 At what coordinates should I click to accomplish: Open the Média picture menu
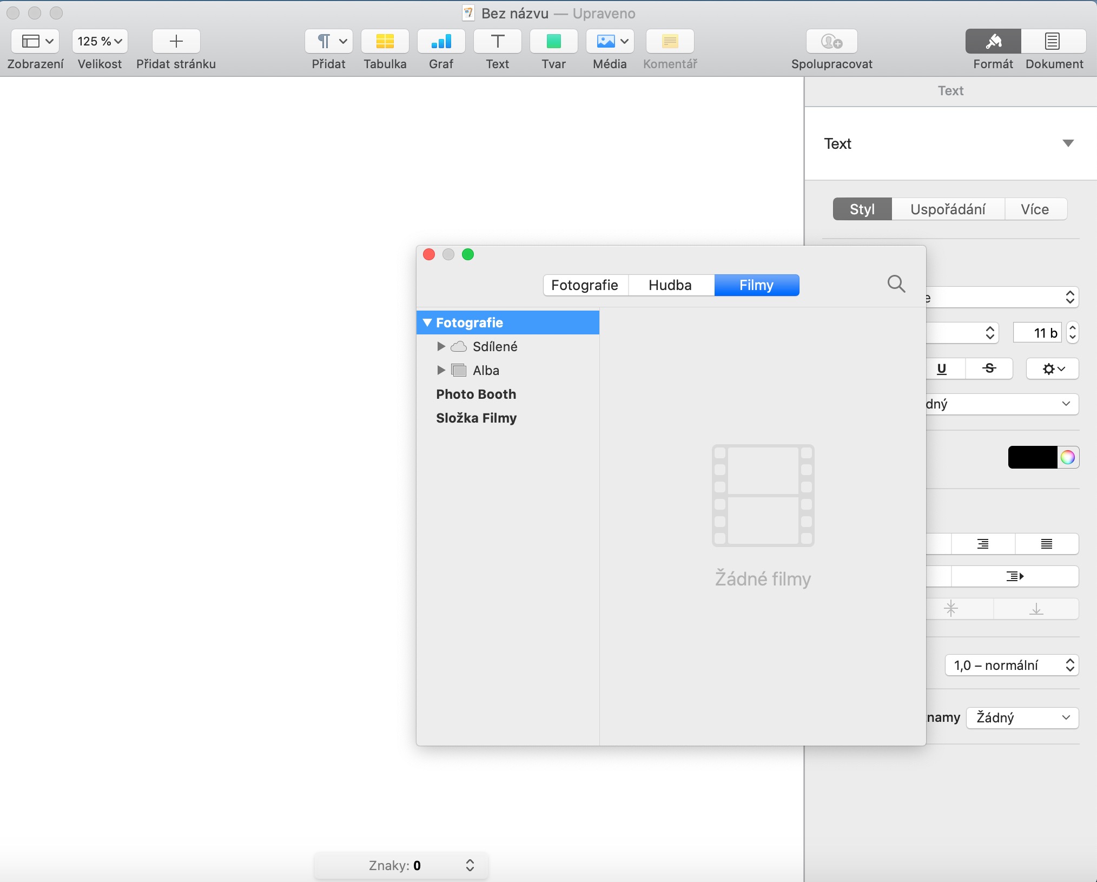click(x=610, y=42)
